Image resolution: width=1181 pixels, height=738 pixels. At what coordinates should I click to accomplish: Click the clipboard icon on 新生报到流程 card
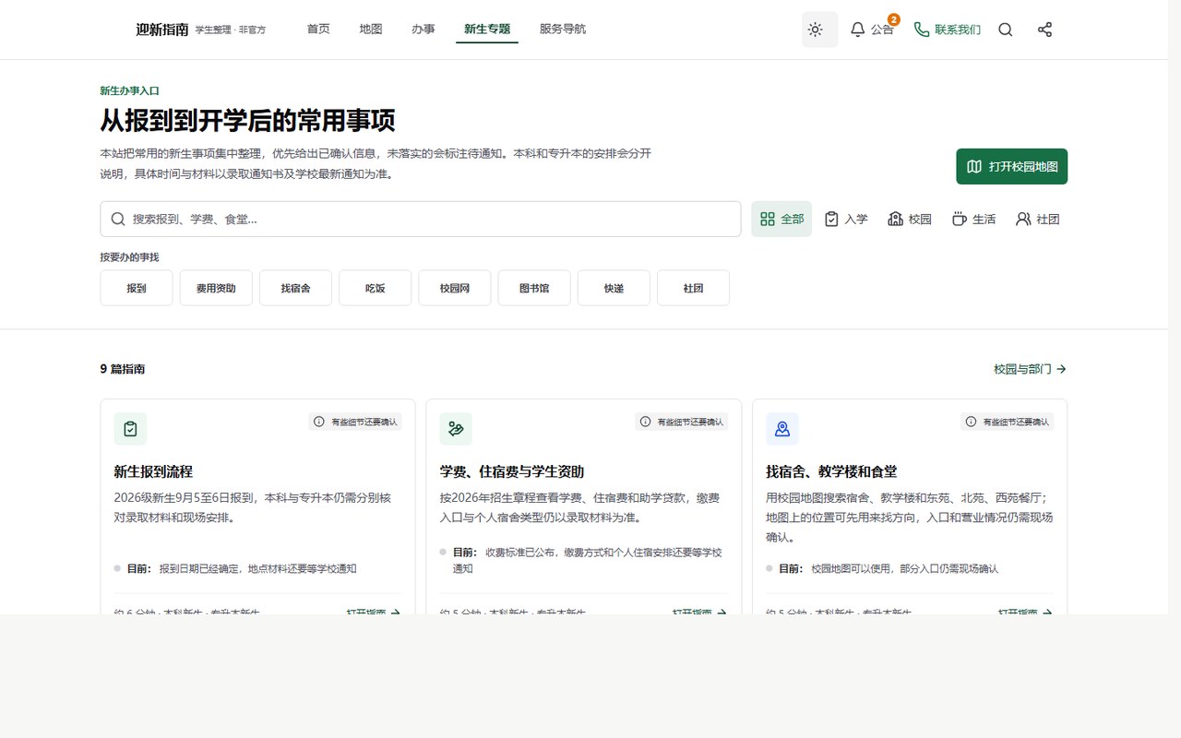click(x=130, y=429)
